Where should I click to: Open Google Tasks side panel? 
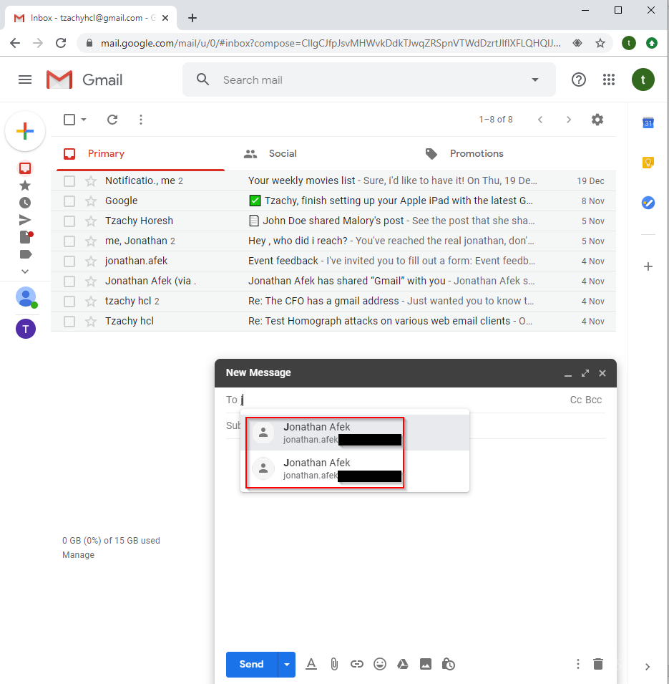coord(648,203)
